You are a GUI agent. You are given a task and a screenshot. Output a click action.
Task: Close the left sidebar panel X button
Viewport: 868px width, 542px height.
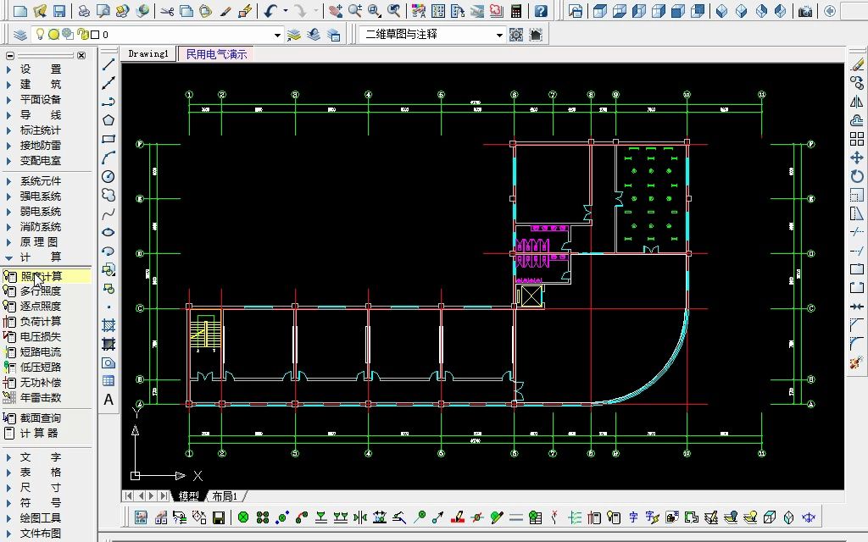81,55
